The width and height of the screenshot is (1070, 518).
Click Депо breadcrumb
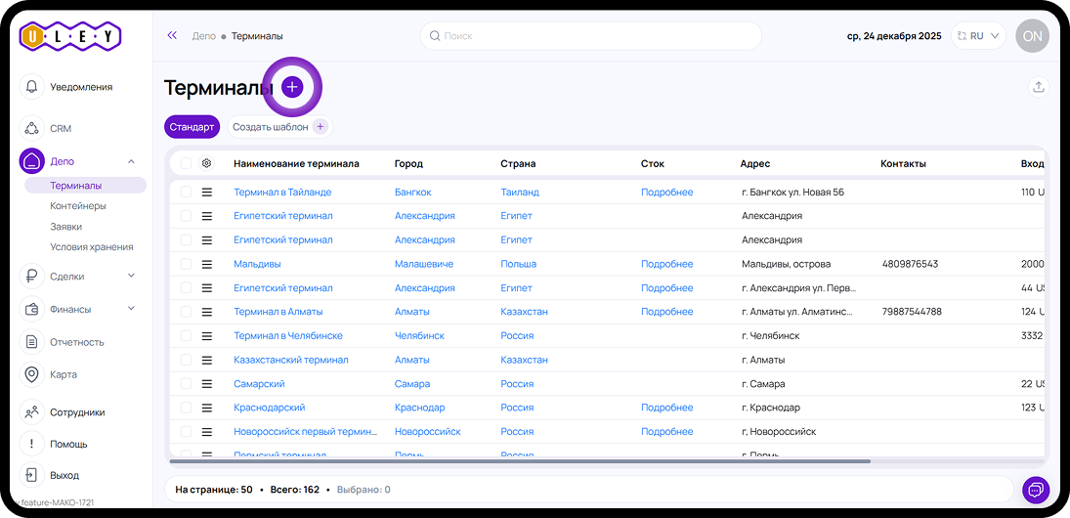click(204, 36)
